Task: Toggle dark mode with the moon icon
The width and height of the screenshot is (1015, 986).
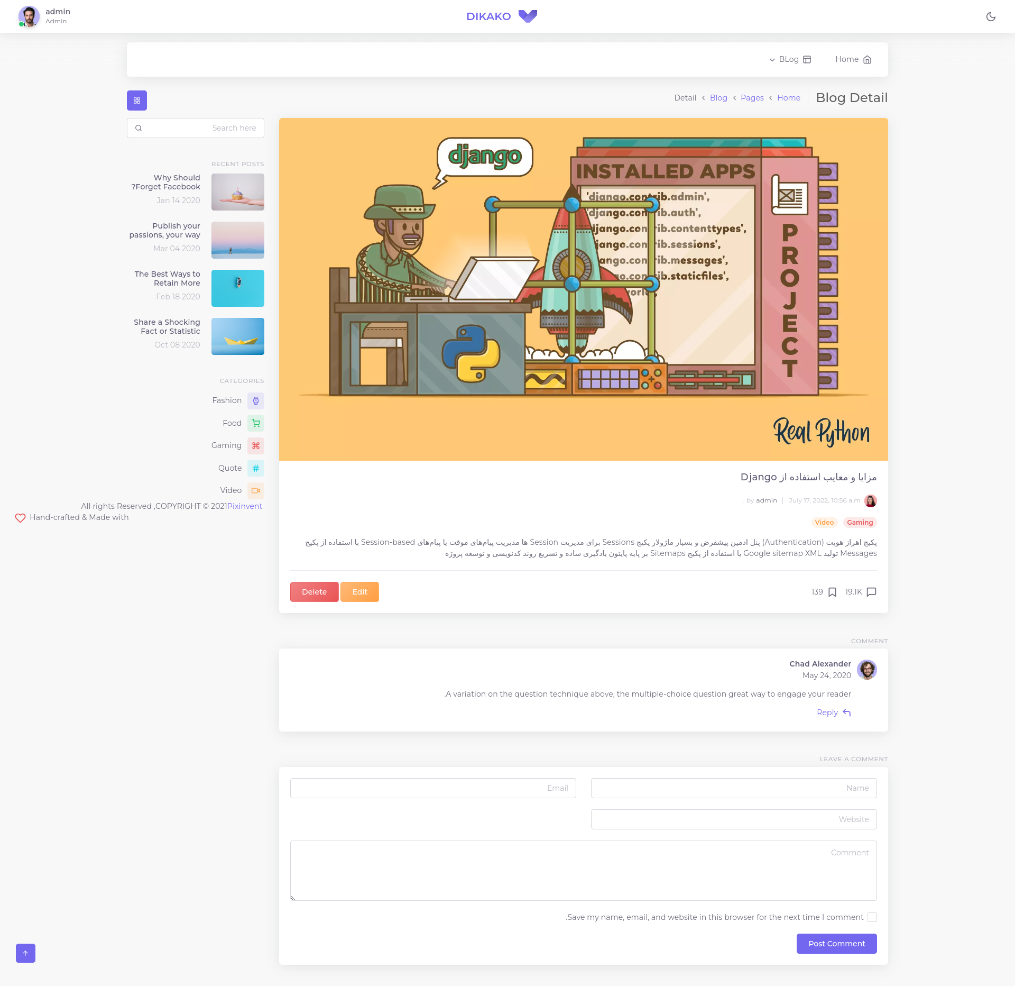Action: click(991, 16)
